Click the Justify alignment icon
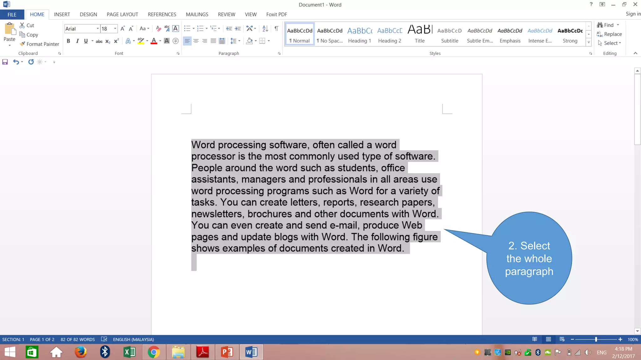Image resolution: width=641 pixels, height=360 pixels. tap(213, 41)
